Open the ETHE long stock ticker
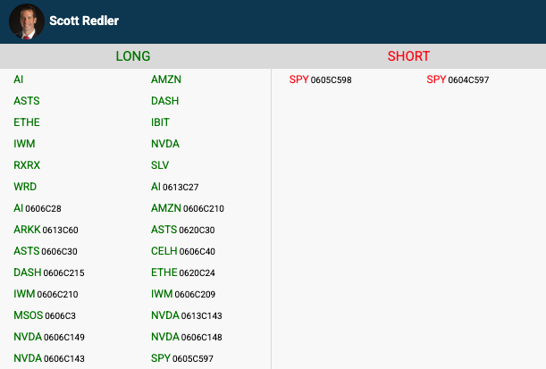This screenshot has width=546, height=369. [27, 122]
